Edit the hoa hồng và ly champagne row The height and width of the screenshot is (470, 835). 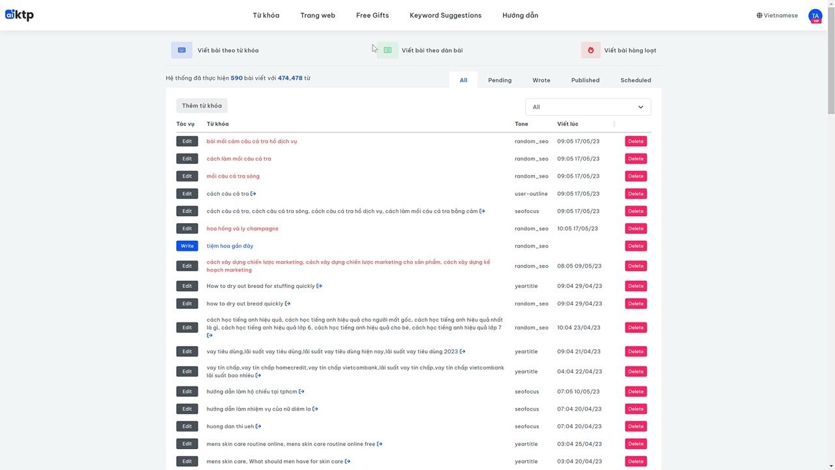187,228
